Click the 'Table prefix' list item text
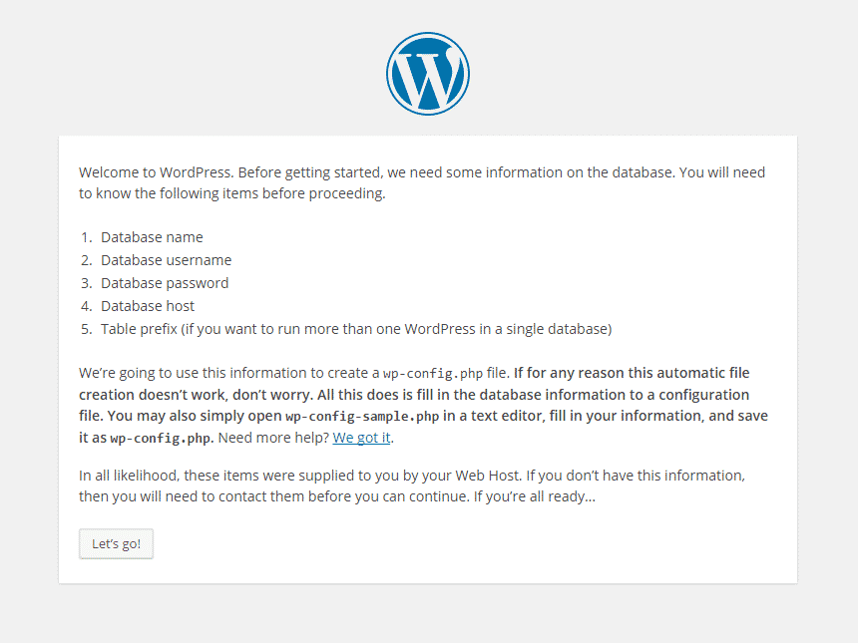 [x=355, y=329]
